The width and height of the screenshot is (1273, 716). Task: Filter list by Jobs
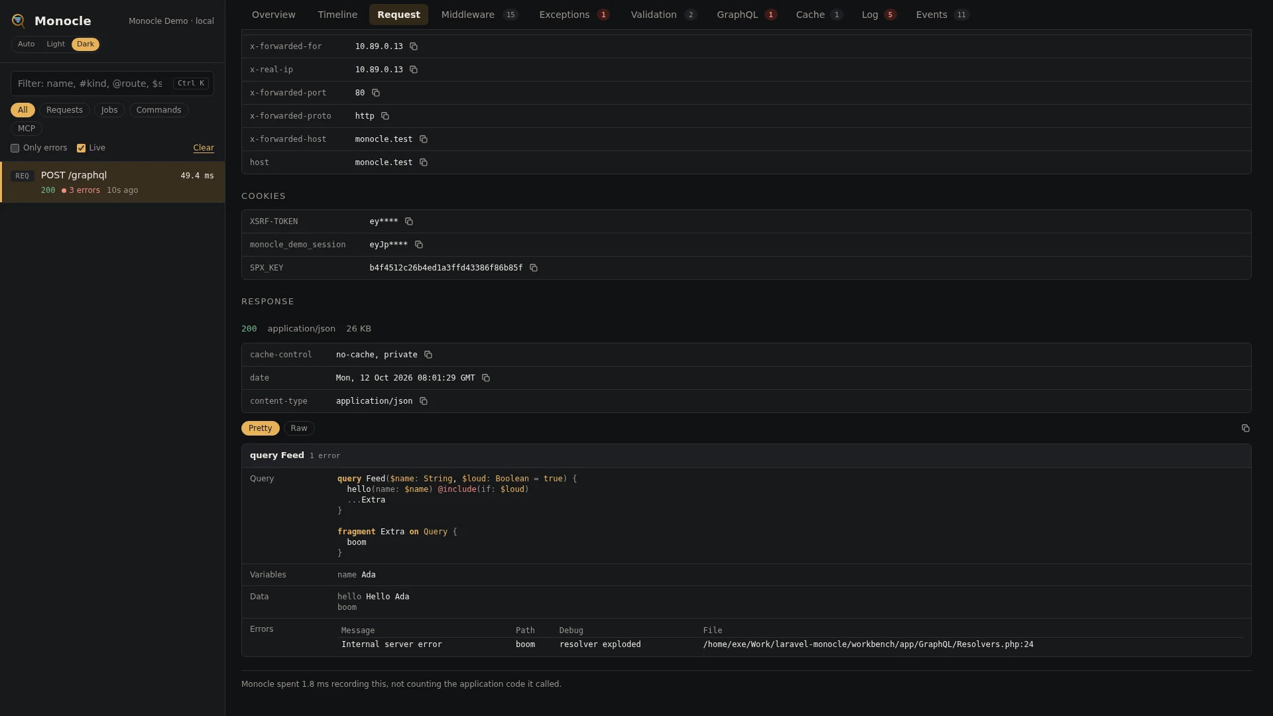point(109,110)
